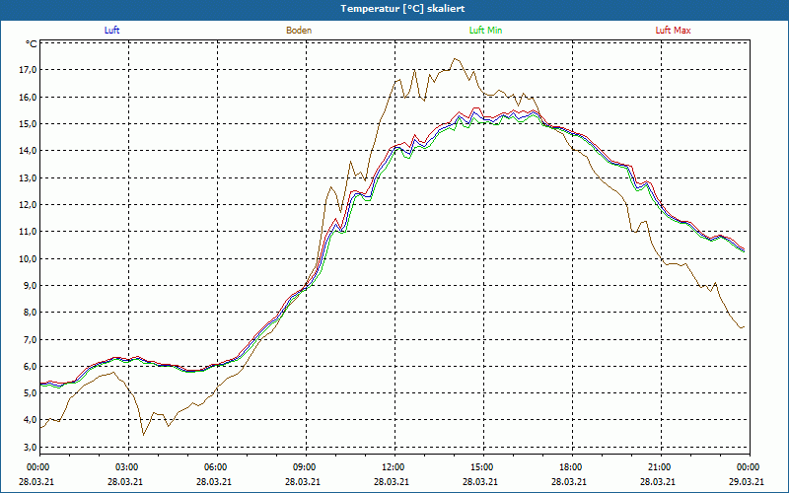Viewport: 789px width, 493px height.
Task: Click the '09:00' time label on x-axis
Action: click(303, 467)
